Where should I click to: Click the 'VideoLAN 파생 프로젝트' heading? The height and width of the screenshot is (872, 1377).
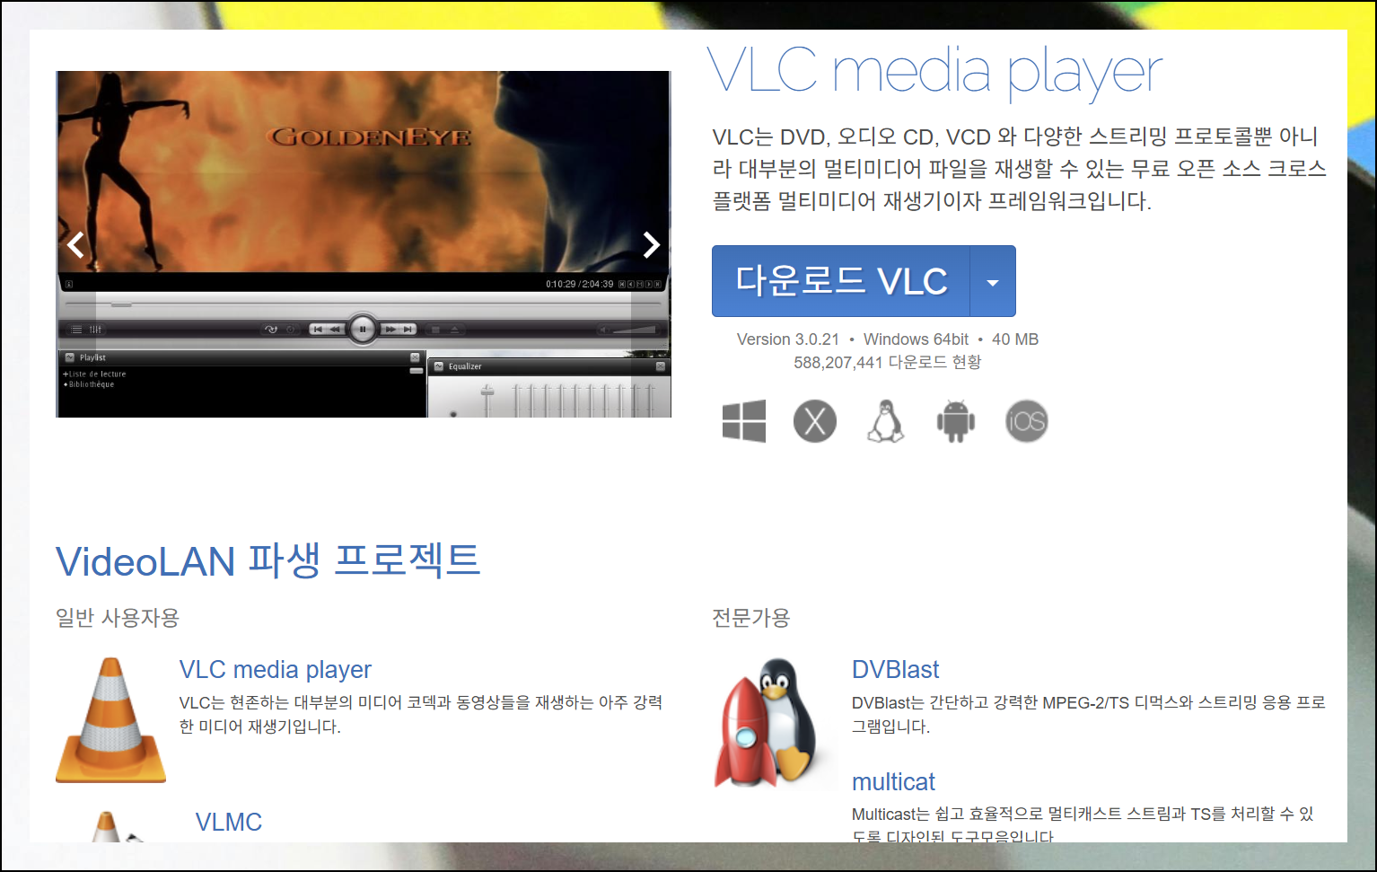click(268, 561)
